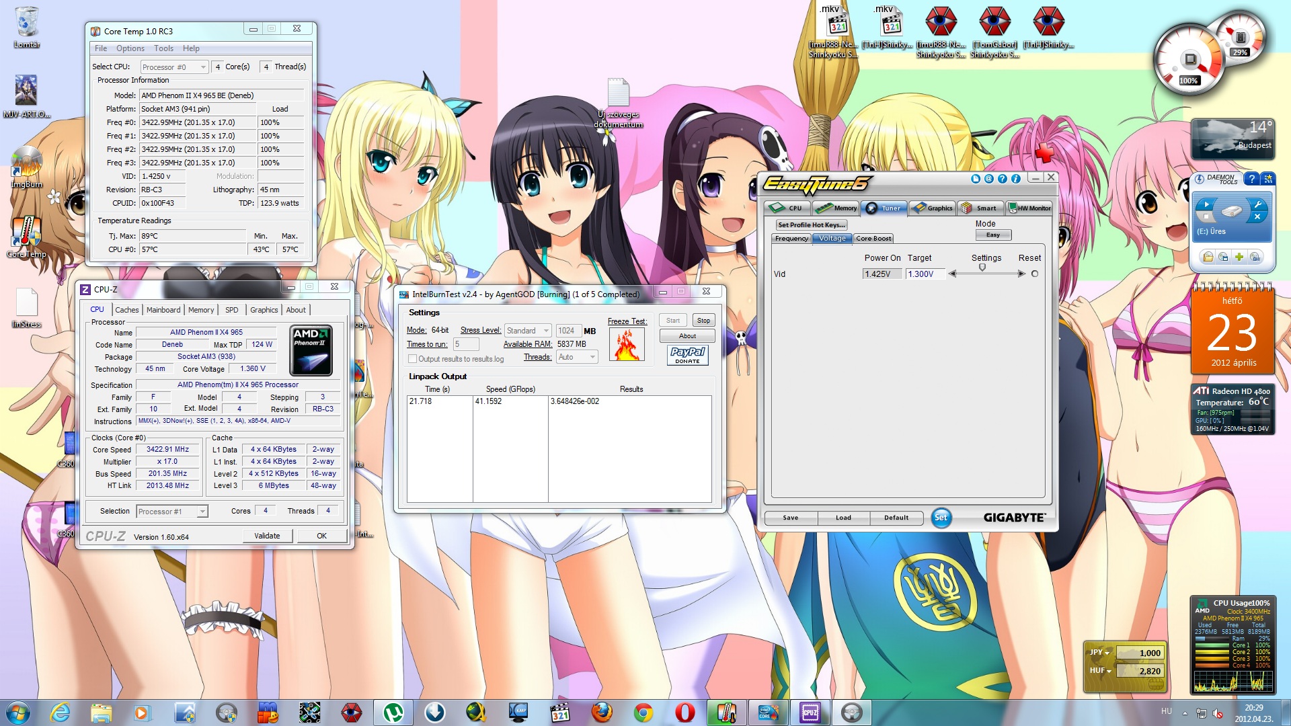The width and height of the screenshot is (1291, 726).
Task: Click the Vid decrease left arrow
Action: [951, 274]
